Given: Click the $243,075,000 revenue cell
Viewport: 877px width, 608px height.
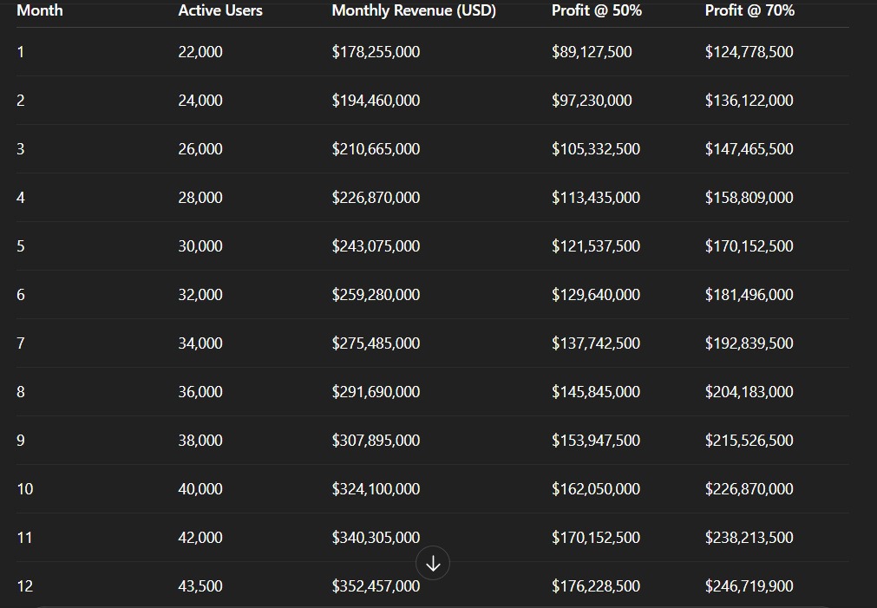Looking at the screenshot, I should point(376,246).
